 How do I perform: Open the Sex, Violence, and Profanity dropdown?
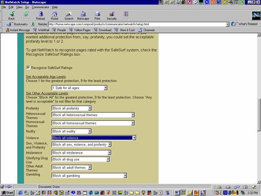(x=82, y=144)
